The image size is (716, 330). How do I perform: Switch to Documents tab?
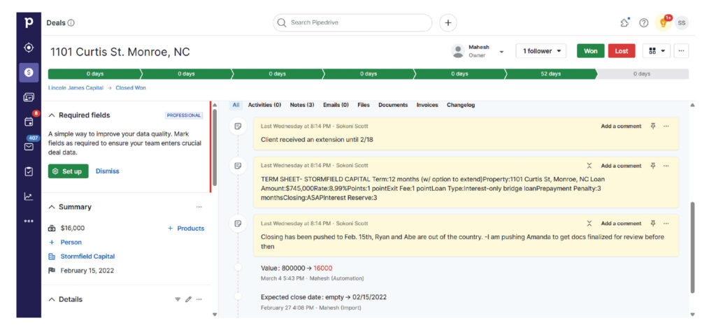point(393,105)
